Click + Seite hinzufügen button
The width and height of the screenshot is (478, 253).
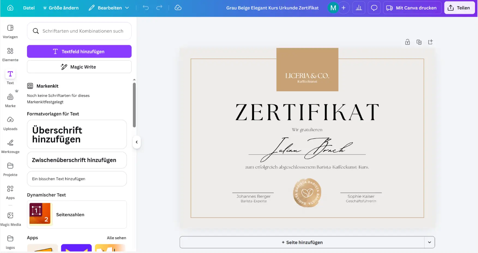(x=302, y=242)
